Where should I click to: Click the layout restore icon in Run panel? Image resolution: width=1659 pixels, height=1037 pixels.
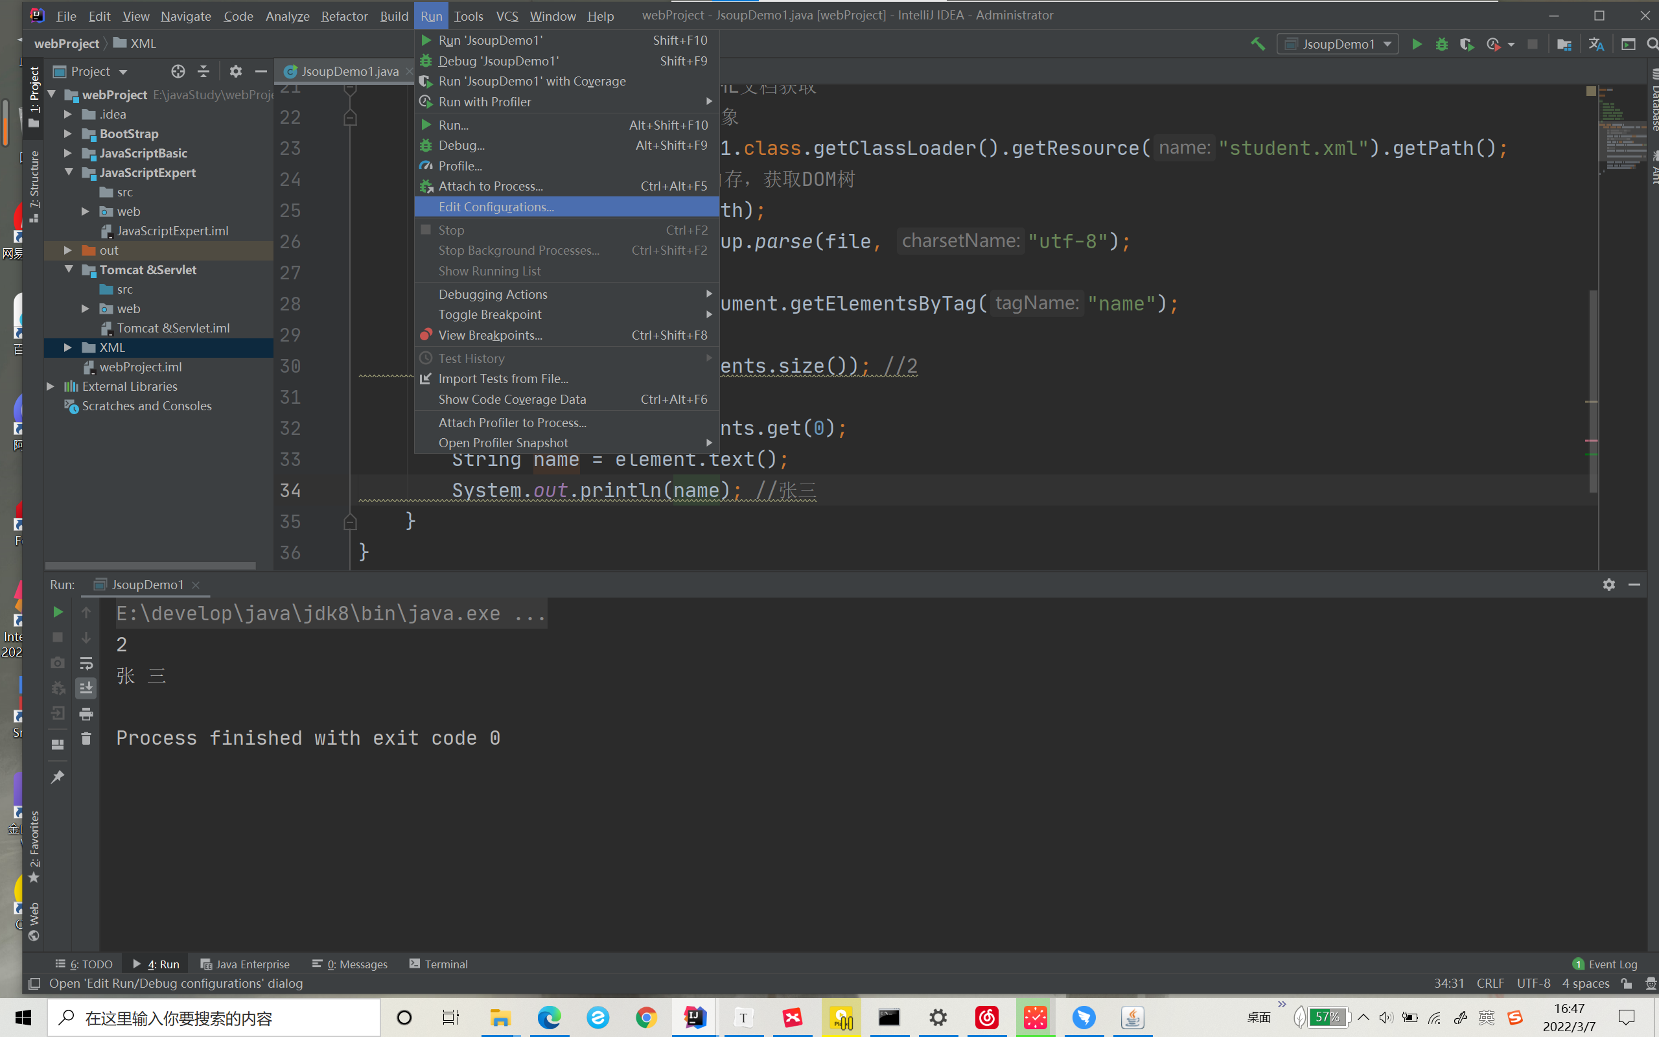click(58, 744)
